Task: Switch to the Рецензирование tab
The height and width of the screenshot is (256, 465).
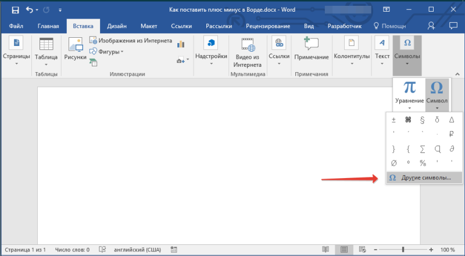Action: coord(268,26)
